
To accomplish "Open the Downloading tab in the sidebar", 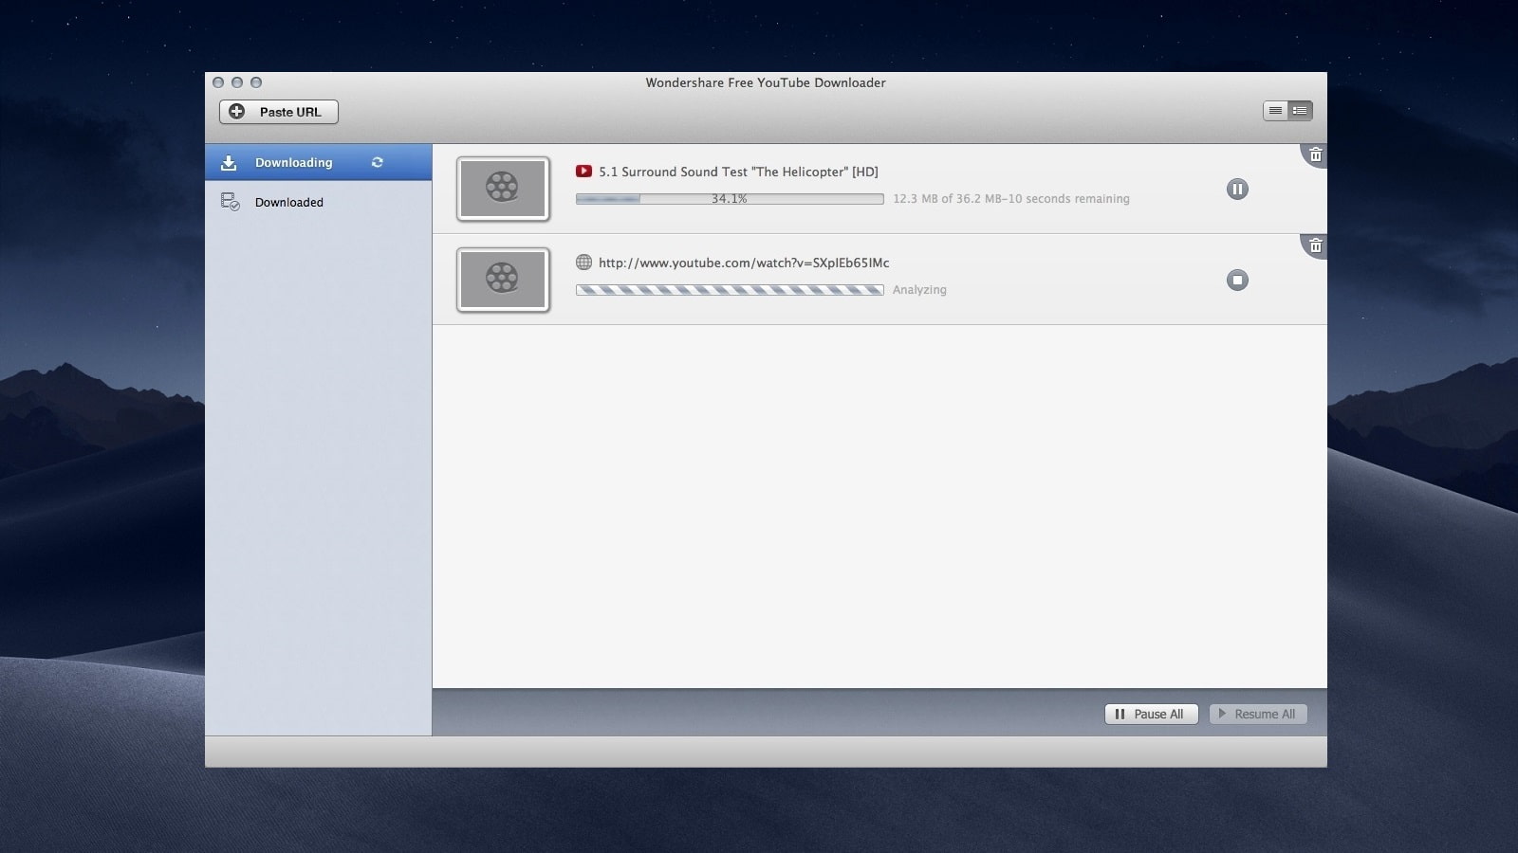I will click(319, 162).
